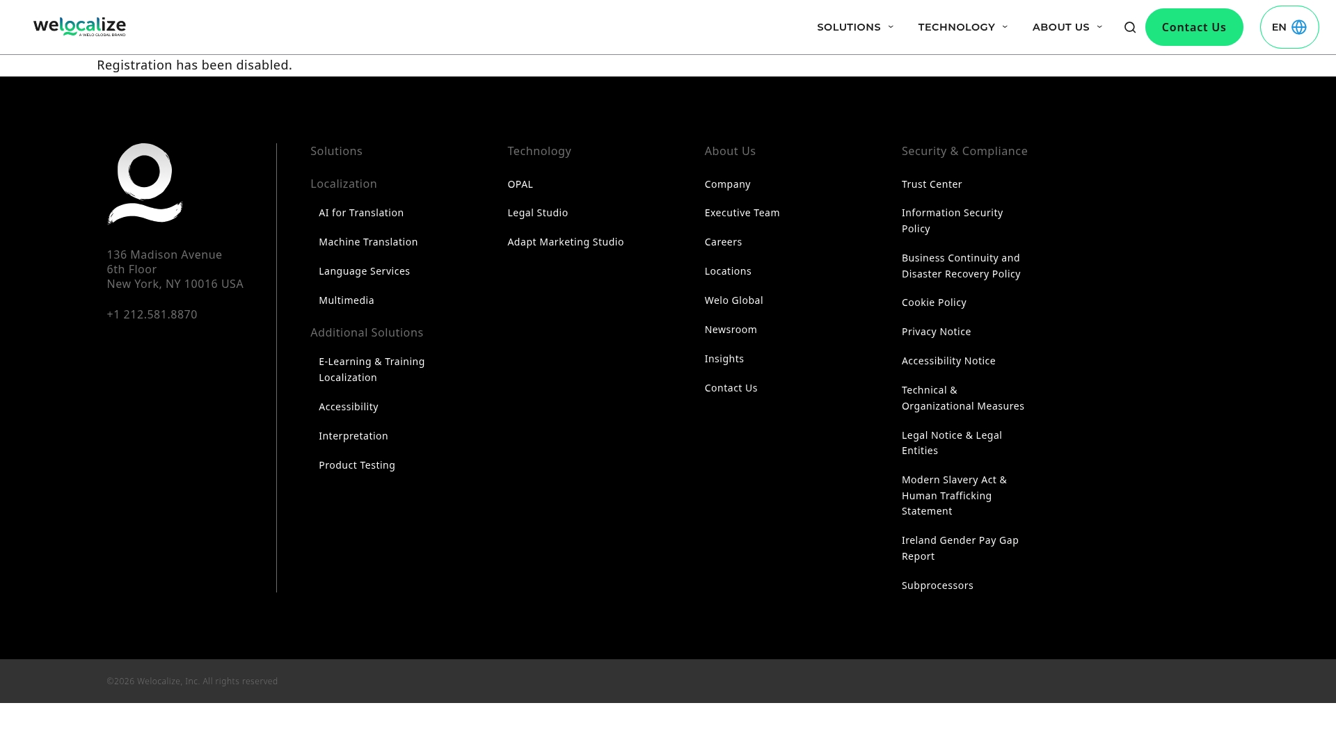
Task: Open Information Security Policy link
Action: [952, 220]
